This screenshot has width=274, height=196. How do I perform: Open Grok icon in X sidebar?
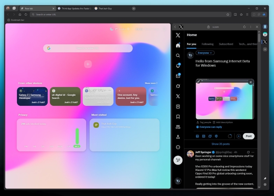(x=178, y=86)
